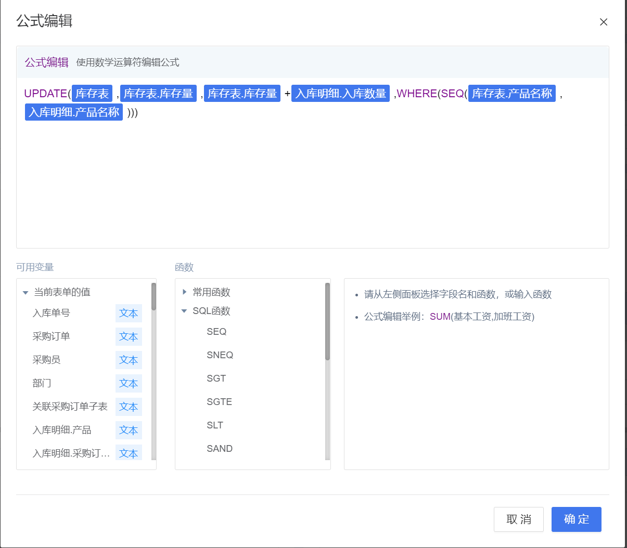Click the 文本 tag beside 采购订单
The image size is (627, 548).
tap(129, 337)
